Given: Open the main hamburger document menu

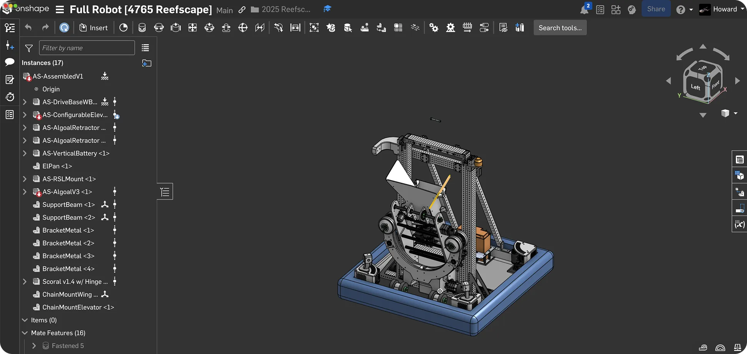Looking at the screenshot, I should (60, 9).
